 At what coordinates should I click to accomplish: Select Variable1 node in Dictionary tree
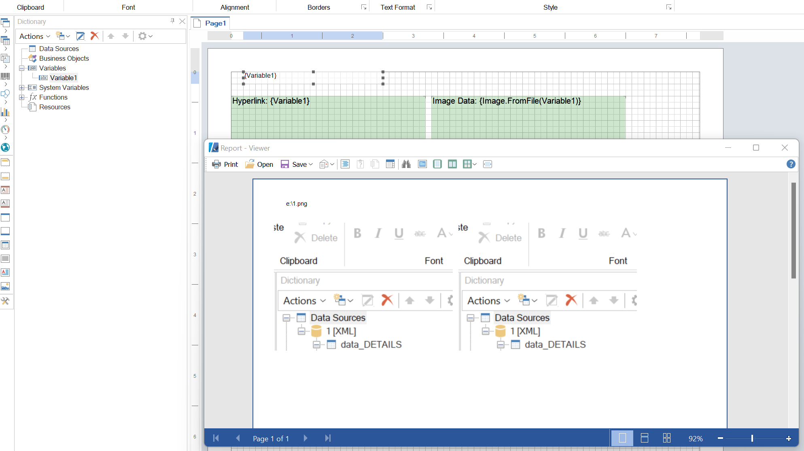[x=64, y=77]
